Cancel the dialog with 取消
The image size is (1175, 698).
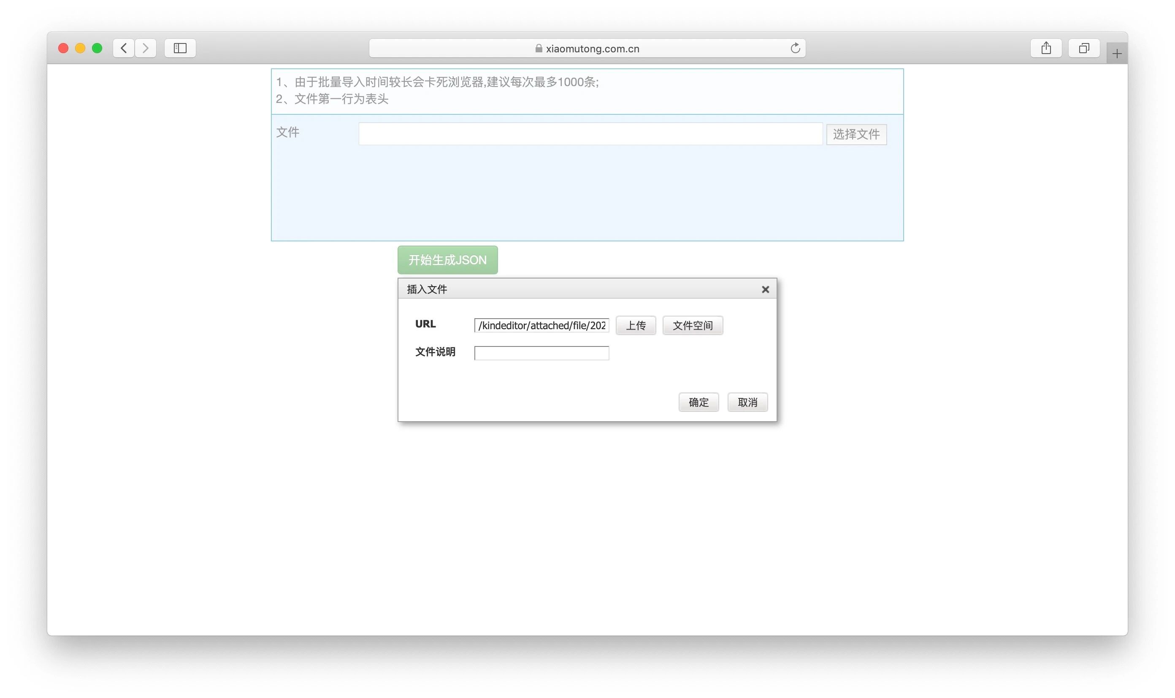747,402
